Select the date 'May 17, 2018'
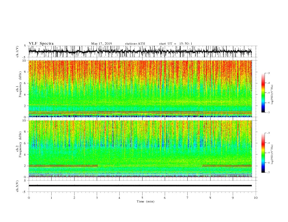288x222 pixels. 101,44
